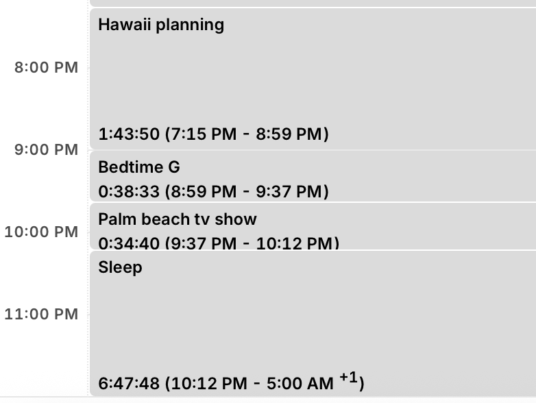The height and width of the screenshot is (403, 536).
Task: Click empty area inside Hawaii planning block
Action: [x=312, y=75]
